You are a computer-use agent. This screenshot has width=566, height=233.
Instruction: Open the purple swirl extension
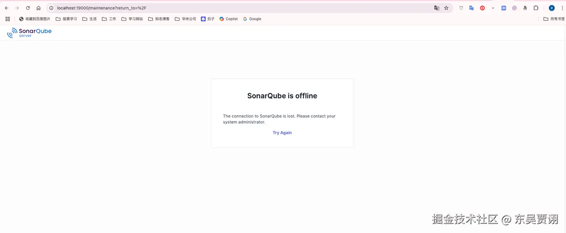[514, 8]
